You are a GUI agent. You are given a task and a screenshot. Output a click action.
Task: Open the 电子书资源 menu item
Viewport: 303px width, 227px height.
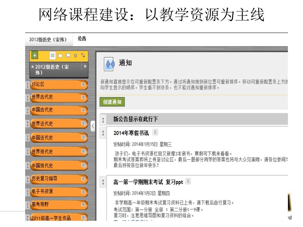pos(59,192)
